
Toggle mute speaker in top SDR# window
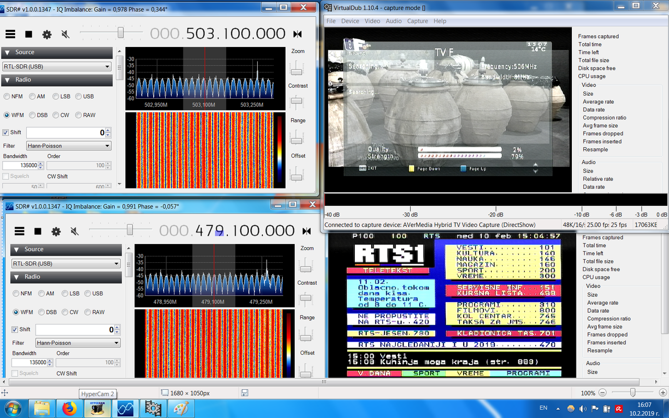point(65,34)
